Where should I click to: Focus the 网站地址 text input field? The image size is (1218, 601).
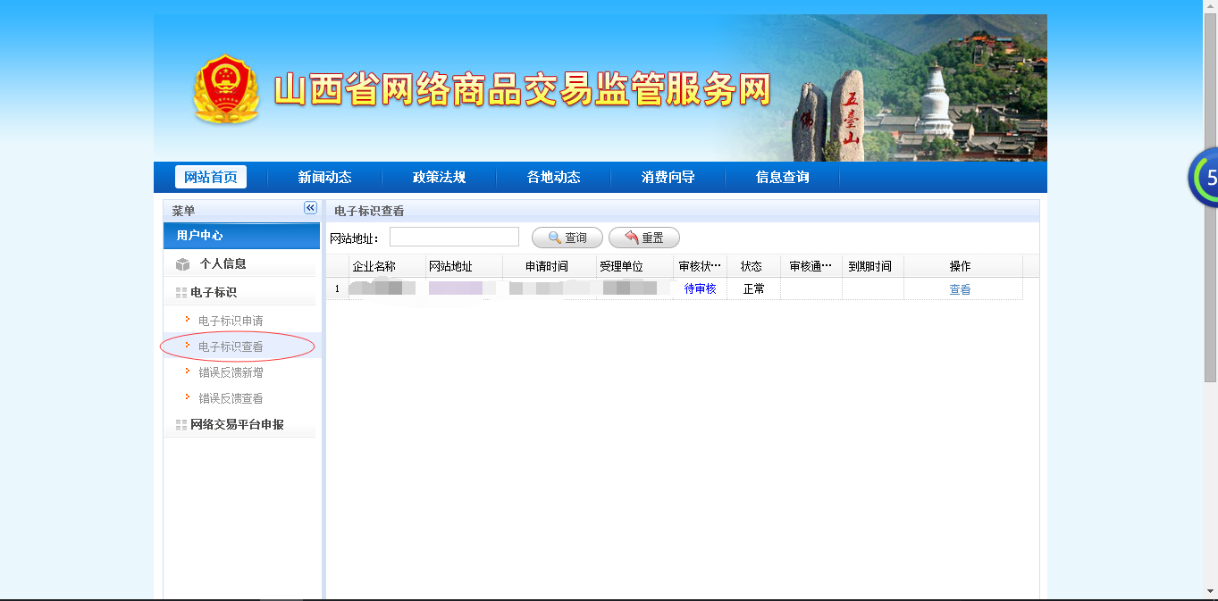454,237
